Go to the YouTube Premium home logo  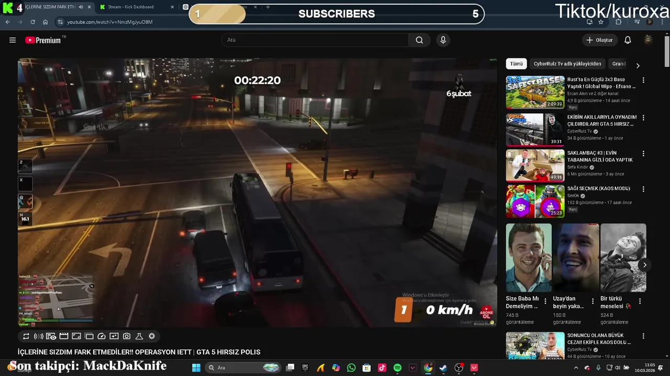pyautogui.click(x=43, y=40)
